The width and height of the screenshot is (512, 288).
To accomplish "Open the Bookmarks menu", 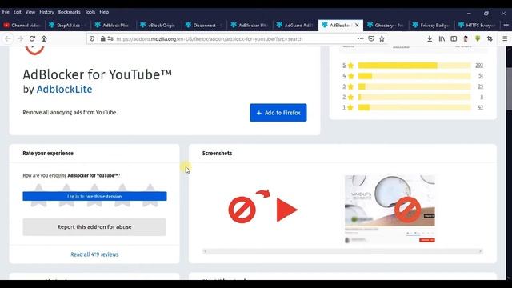I will tap(70, 12).
